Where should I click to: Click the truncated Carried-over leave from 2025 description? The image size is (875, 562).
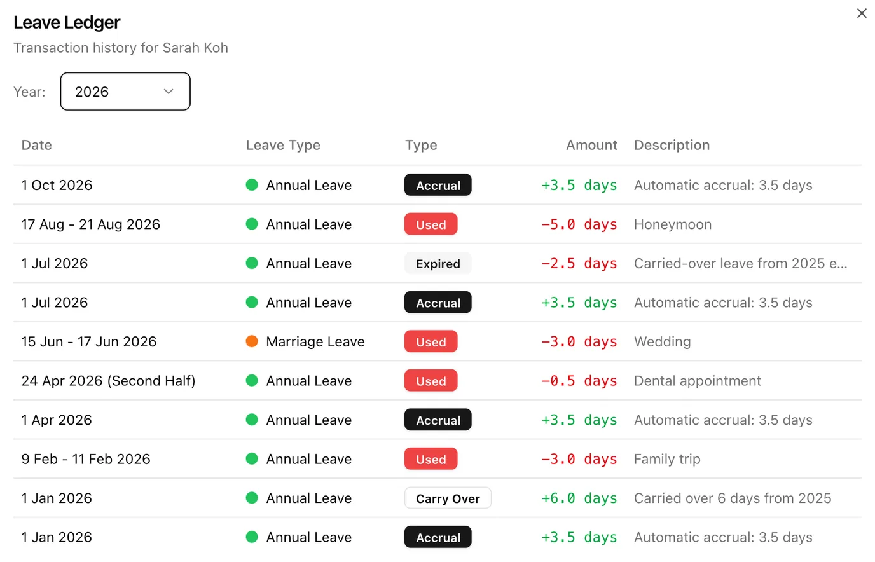point(741,263)
